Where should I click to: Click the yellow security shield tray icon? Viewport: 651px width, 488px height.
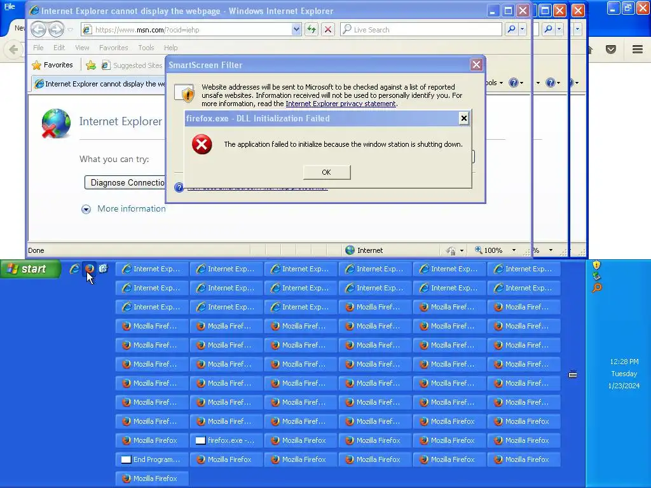click(596, 265)
